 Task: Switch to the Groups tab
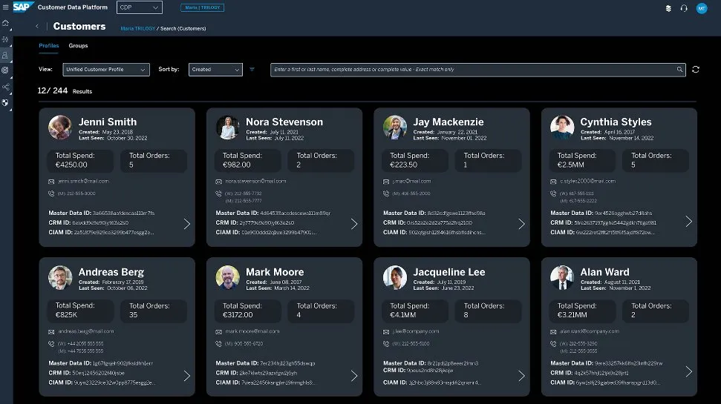78,46
